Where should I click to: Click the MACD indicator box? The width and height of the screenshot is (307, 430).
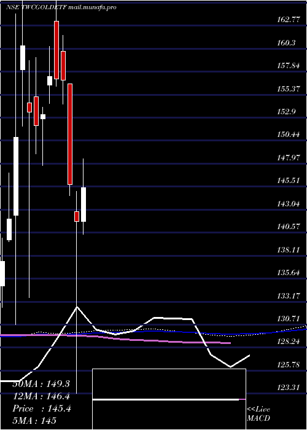[169, 399]
